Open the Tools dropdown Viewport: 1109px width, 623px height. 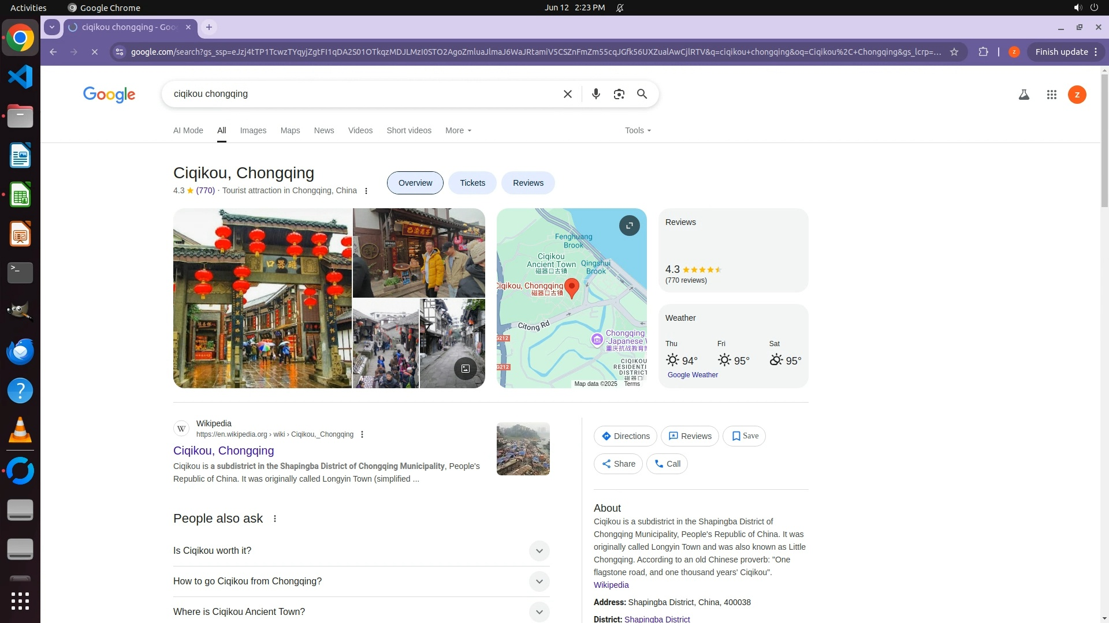(638, 130)
